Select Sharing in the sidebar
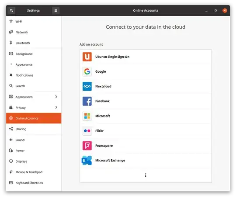This screenshot has width=236, height=198. [x=34, y=129]
